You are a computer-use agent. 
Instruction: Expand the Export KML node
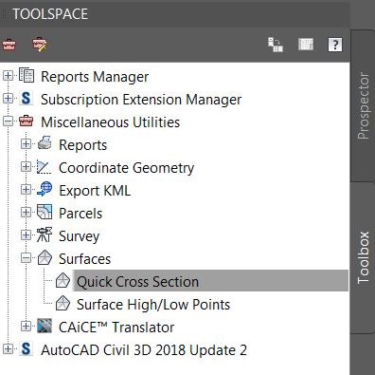26,190
